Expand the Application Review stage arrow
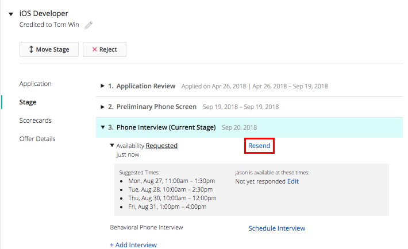408x249 pixels. pos(102,85)
